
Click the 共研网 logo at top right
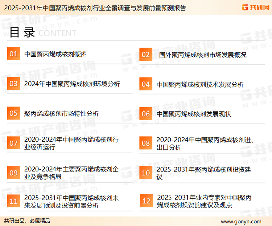coord(256,7)
